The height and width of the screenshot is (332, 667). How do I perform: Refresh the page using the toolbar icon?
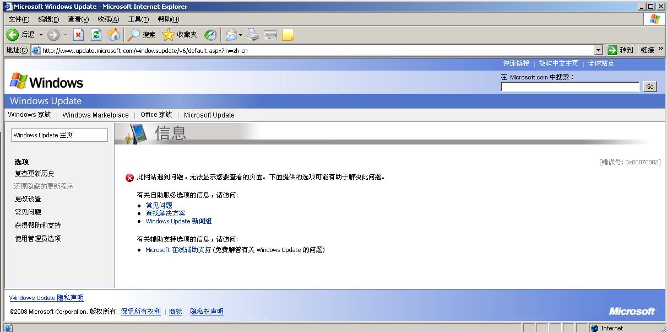pos(96,35)
